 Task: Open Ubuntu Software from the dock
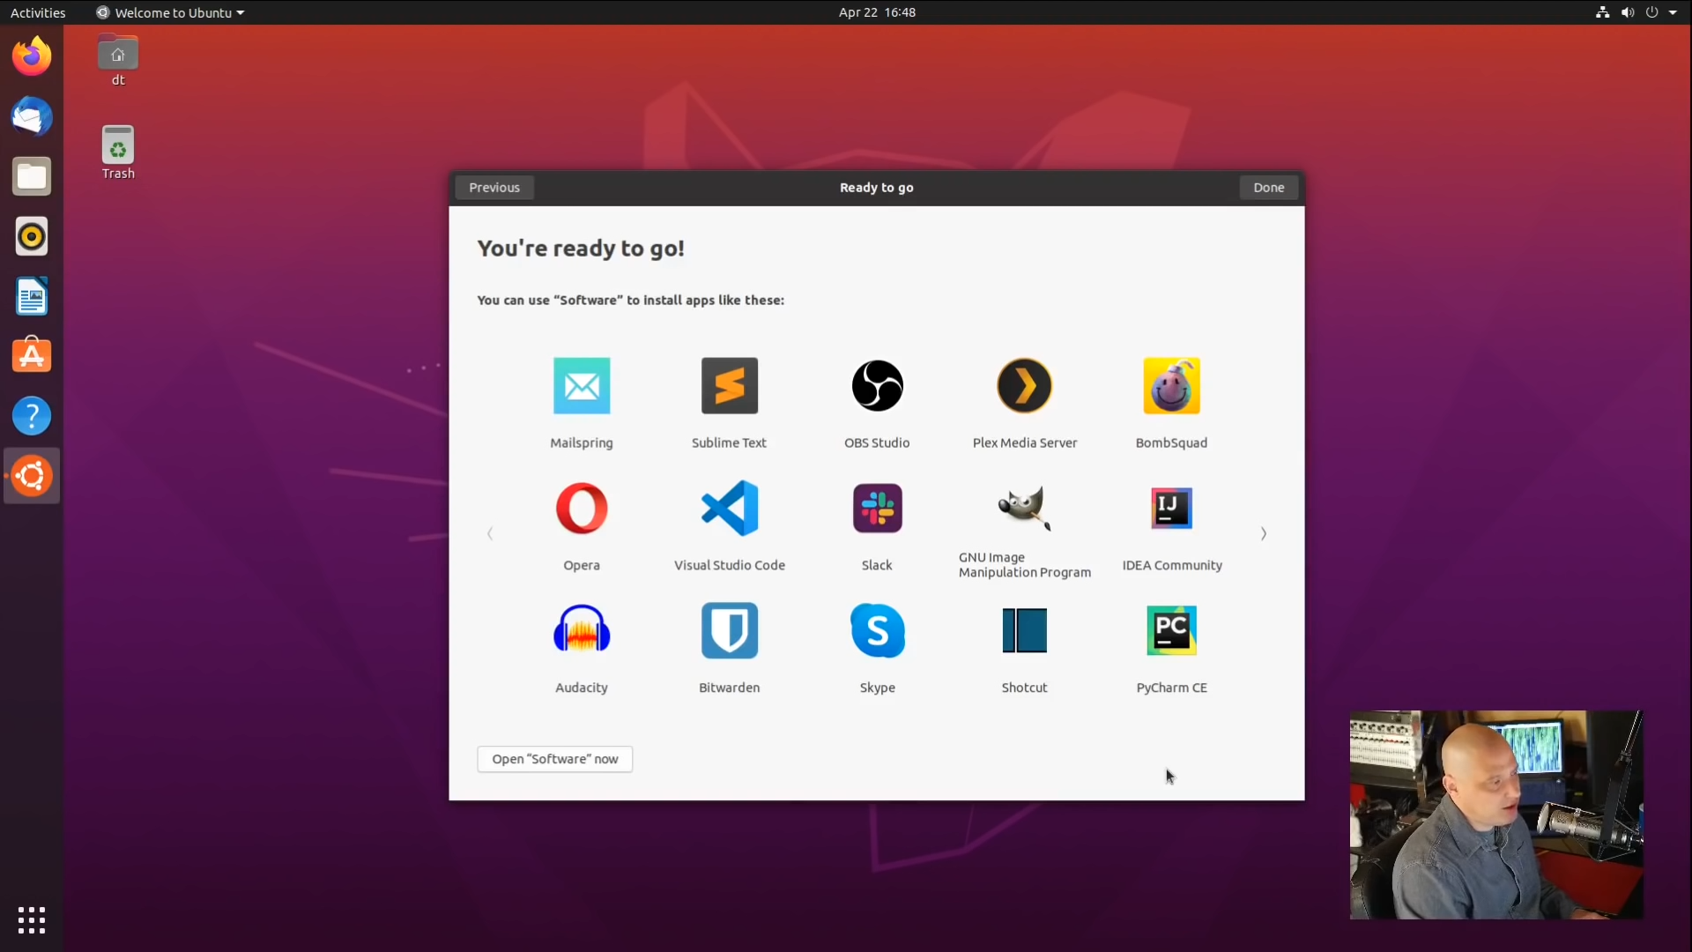coord(32,356)
